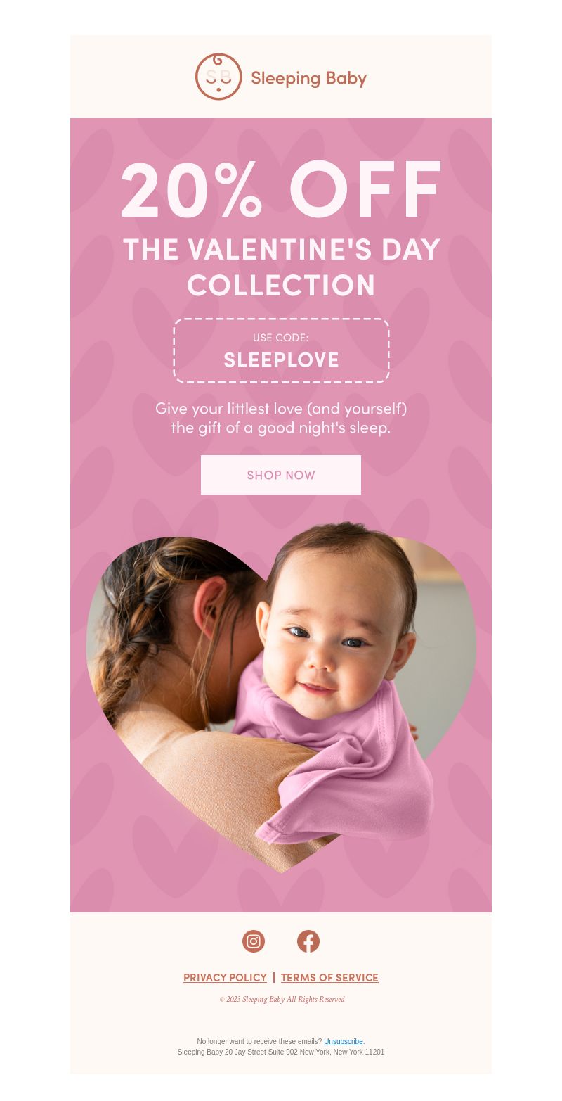
Task: Click the 20% OFF headline
Action: [281, 191]
